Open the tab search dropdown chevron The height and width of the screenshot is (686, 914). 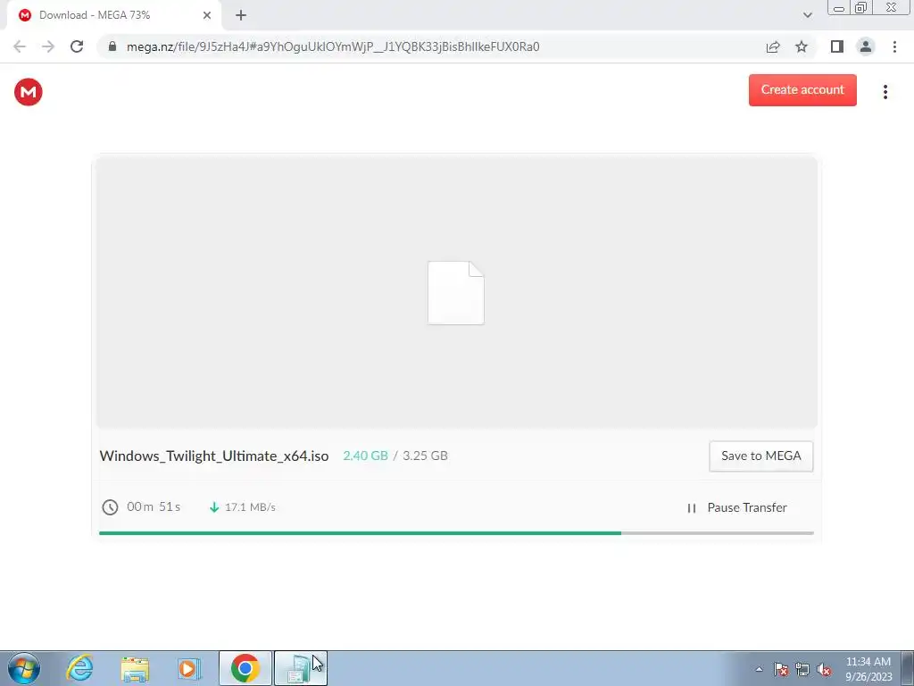click(807, 15)
